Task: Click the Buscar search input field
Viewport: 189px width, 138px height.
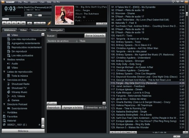Action: [70, 36]
